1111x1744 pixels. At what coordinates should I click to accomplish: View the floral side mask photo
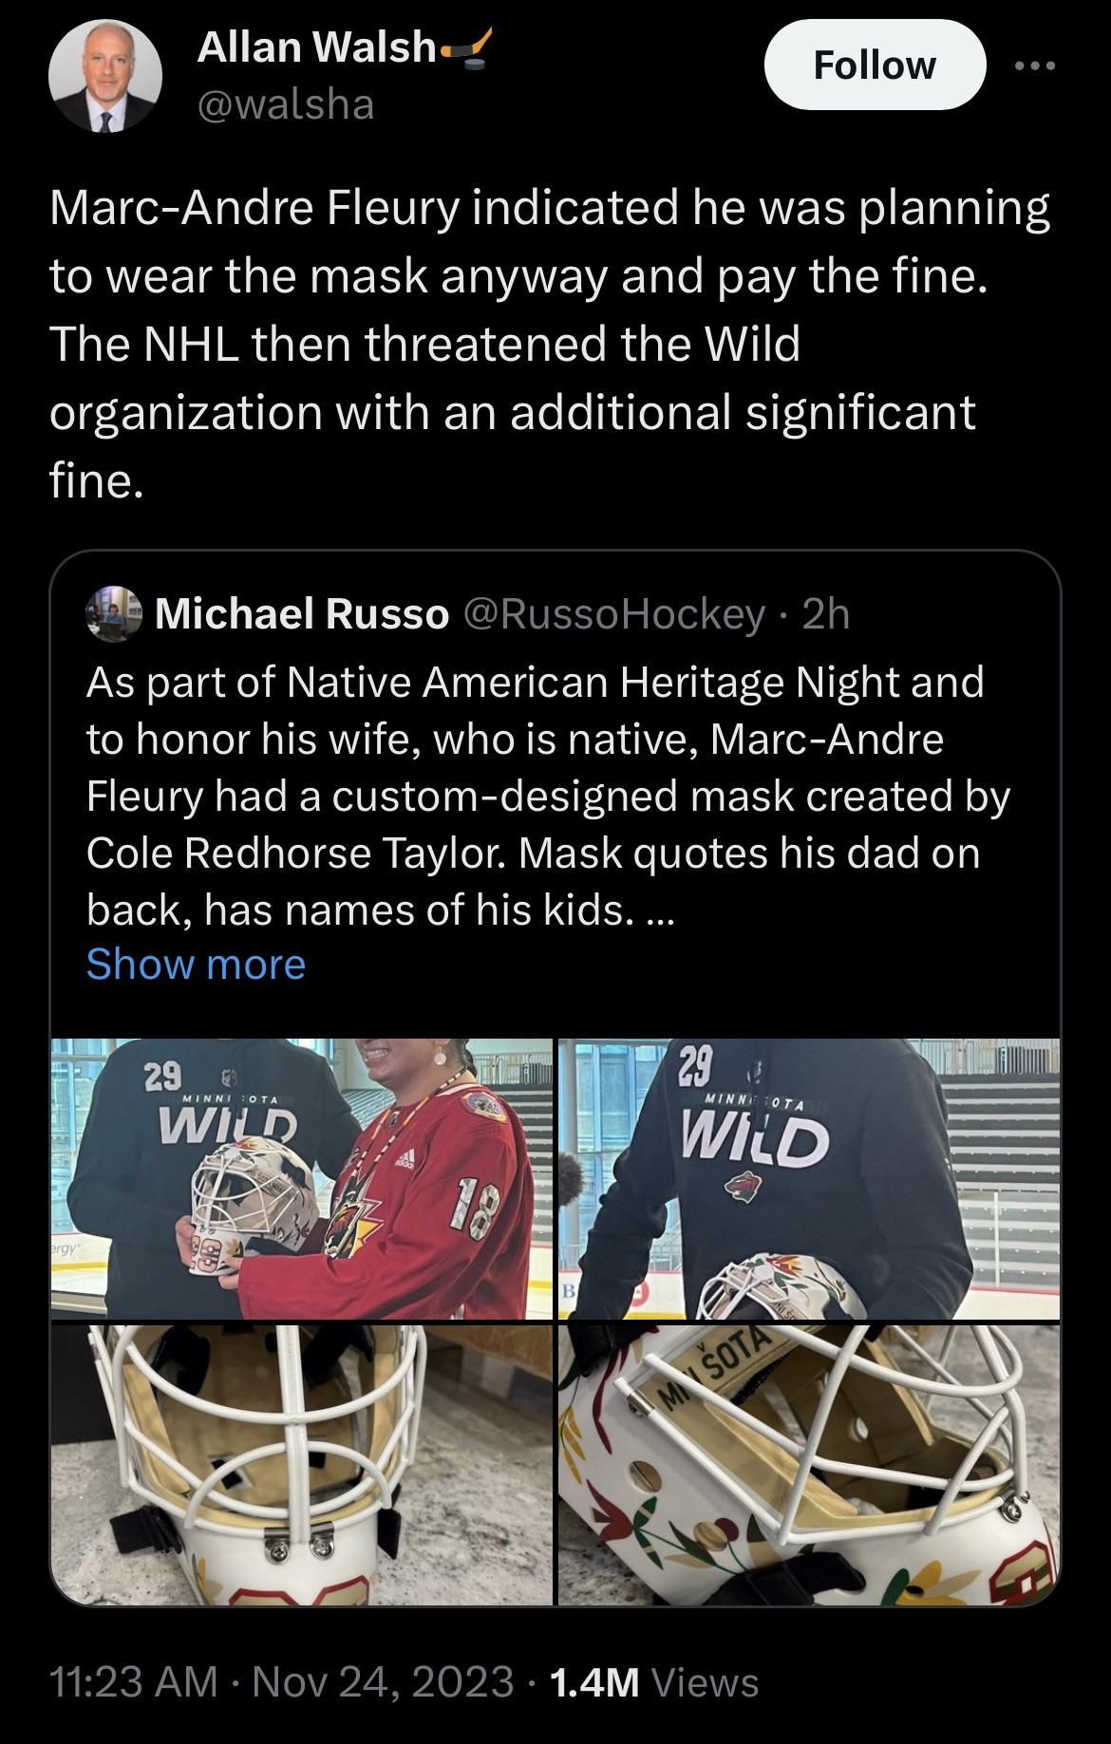809,1465
